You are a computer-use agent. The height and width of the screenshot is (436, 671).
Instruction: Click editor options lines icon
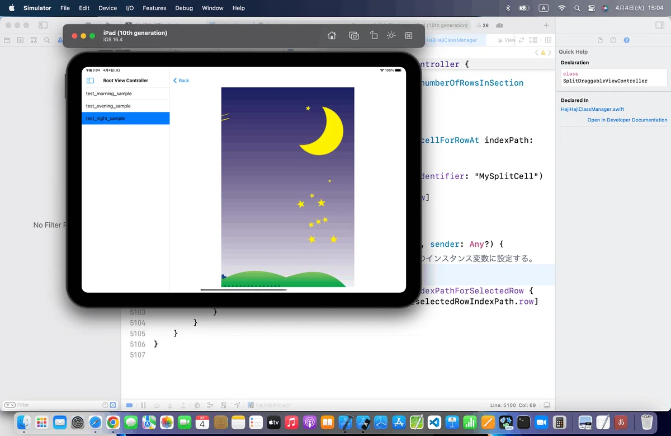point(533,40)
